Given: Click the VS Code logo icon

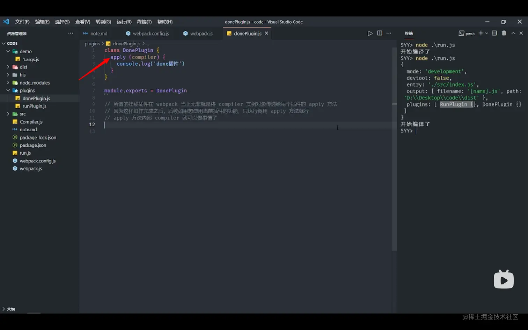Looking at the screenshot, I should [x=6, y=22].
